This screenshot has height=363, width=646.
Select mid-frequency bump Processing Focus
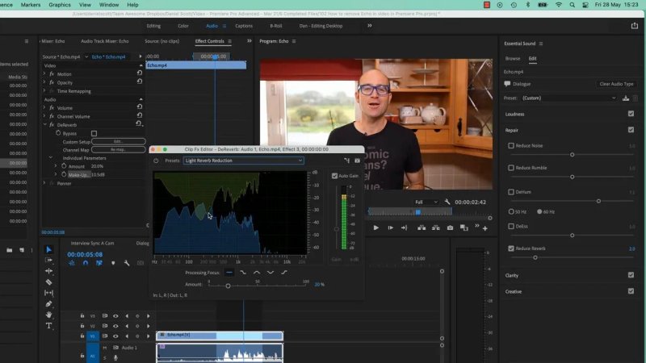pos(257,273)
